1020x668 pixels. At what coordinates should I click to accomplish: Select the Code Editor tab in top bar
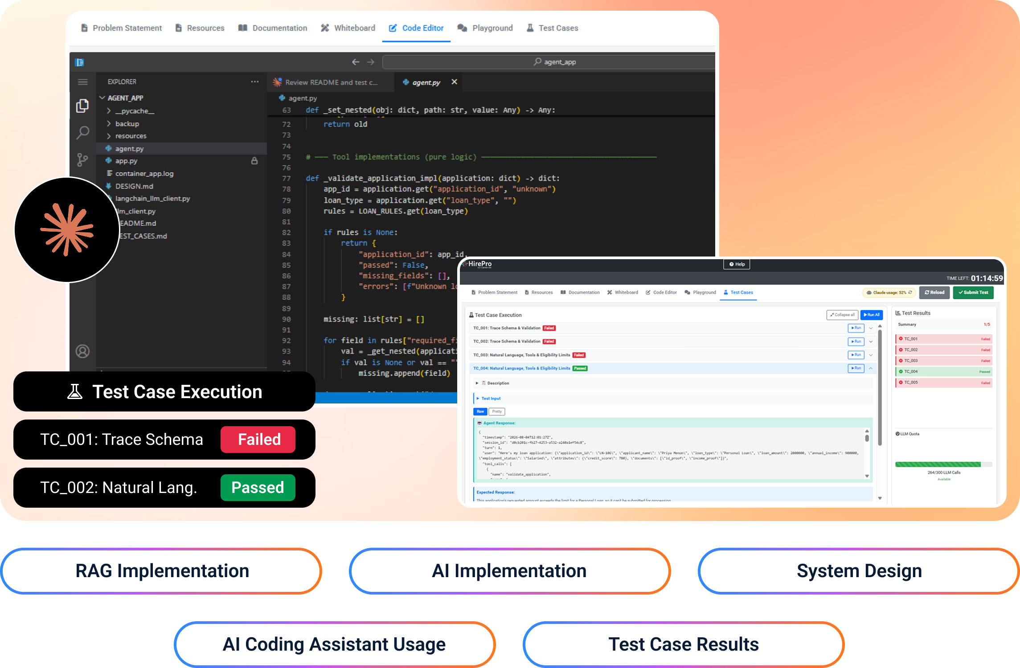(416, 28)
